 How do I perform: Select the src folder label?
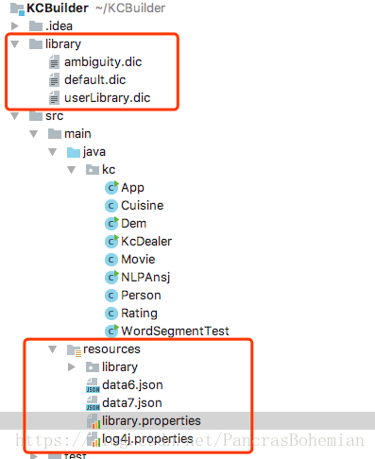pos(54,116)
